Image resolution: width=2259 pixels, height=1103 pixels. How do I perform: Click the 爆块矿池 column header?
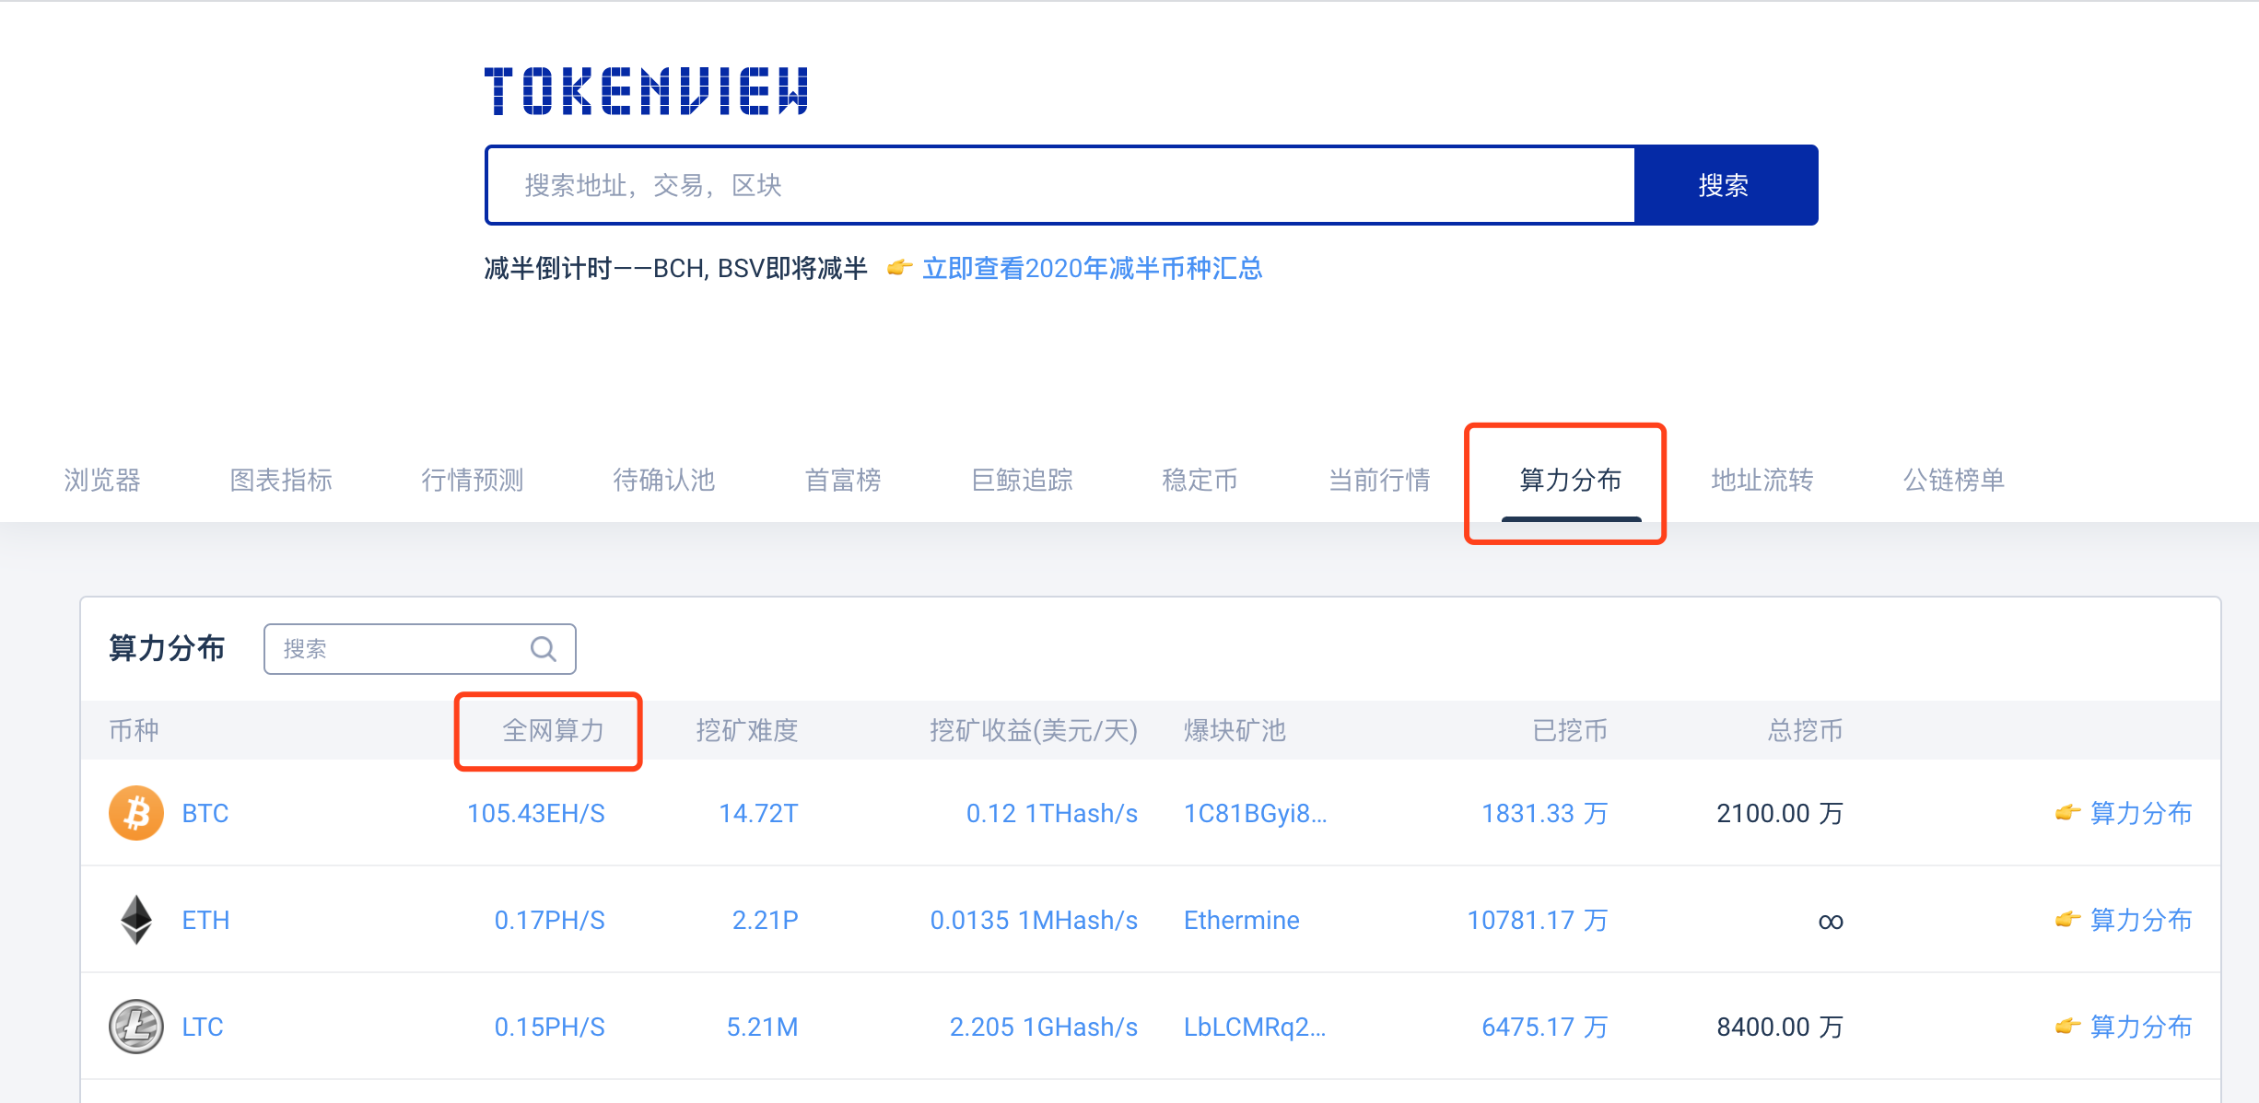coord(1235,730)
